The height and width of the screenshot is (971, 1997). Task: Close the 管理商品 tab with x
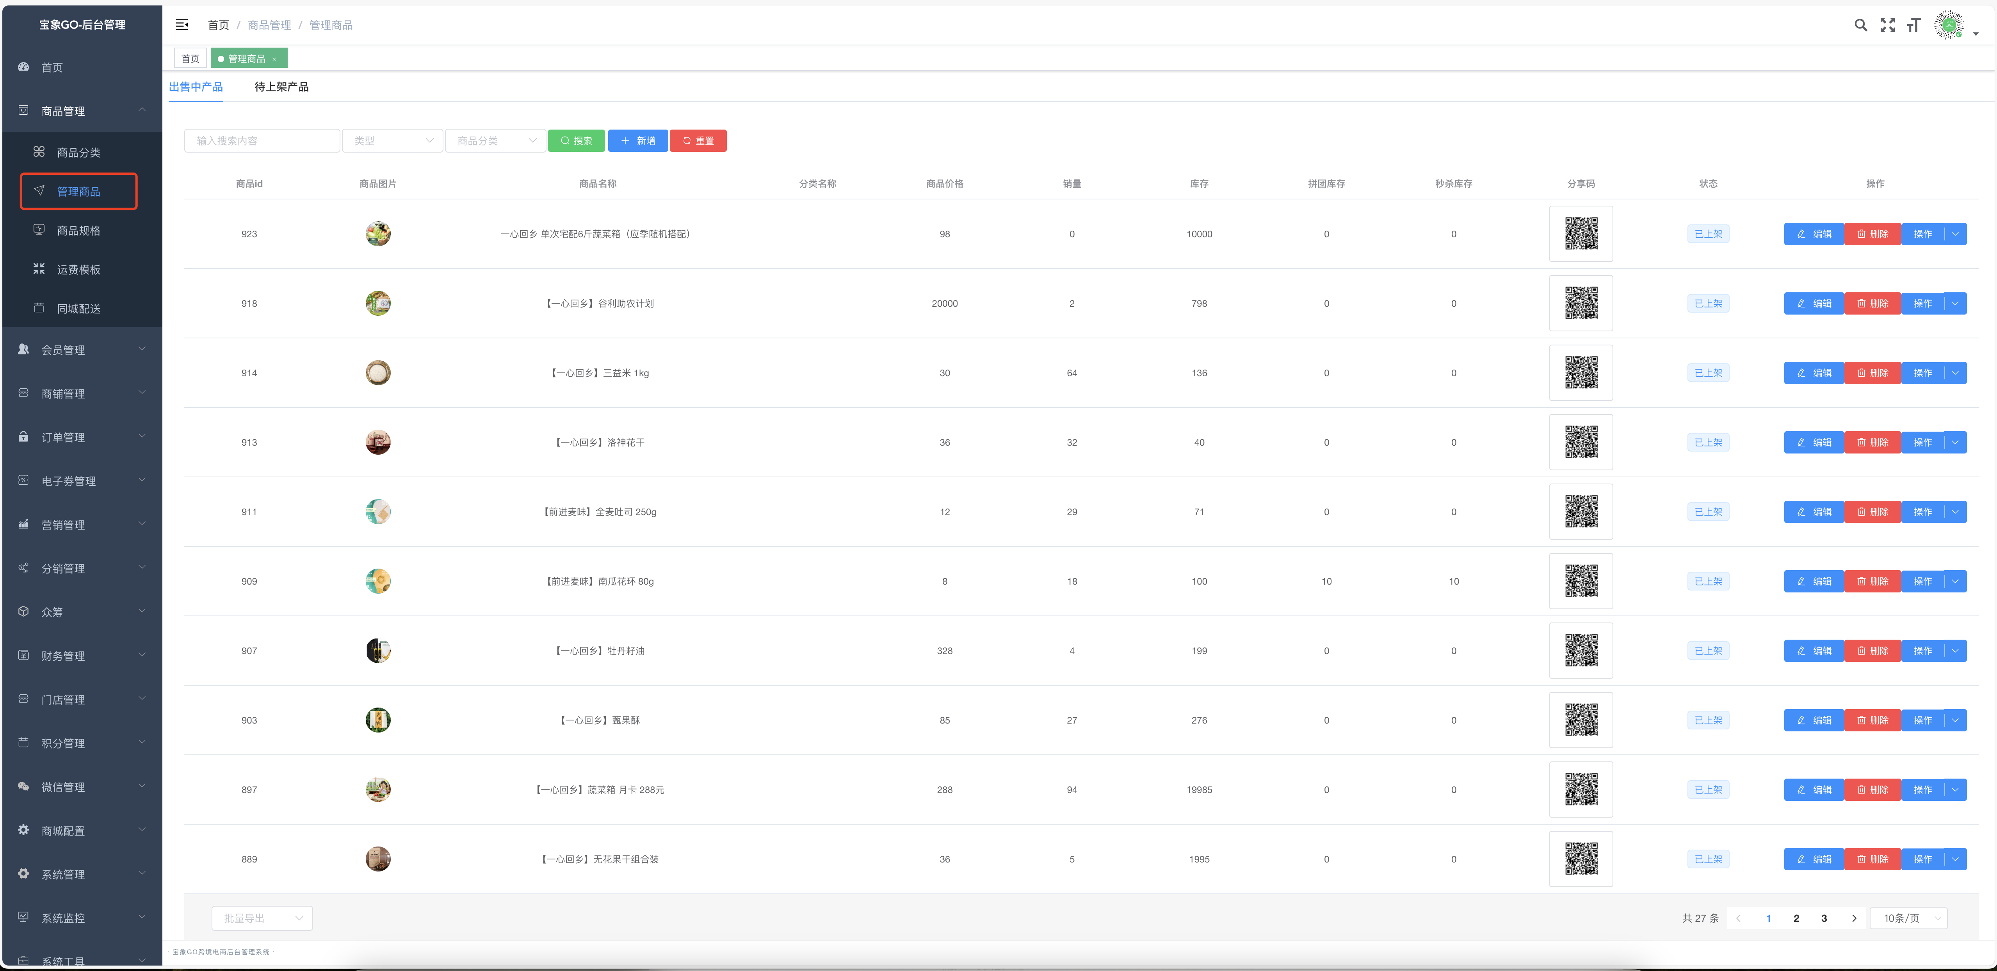[274, 59]
